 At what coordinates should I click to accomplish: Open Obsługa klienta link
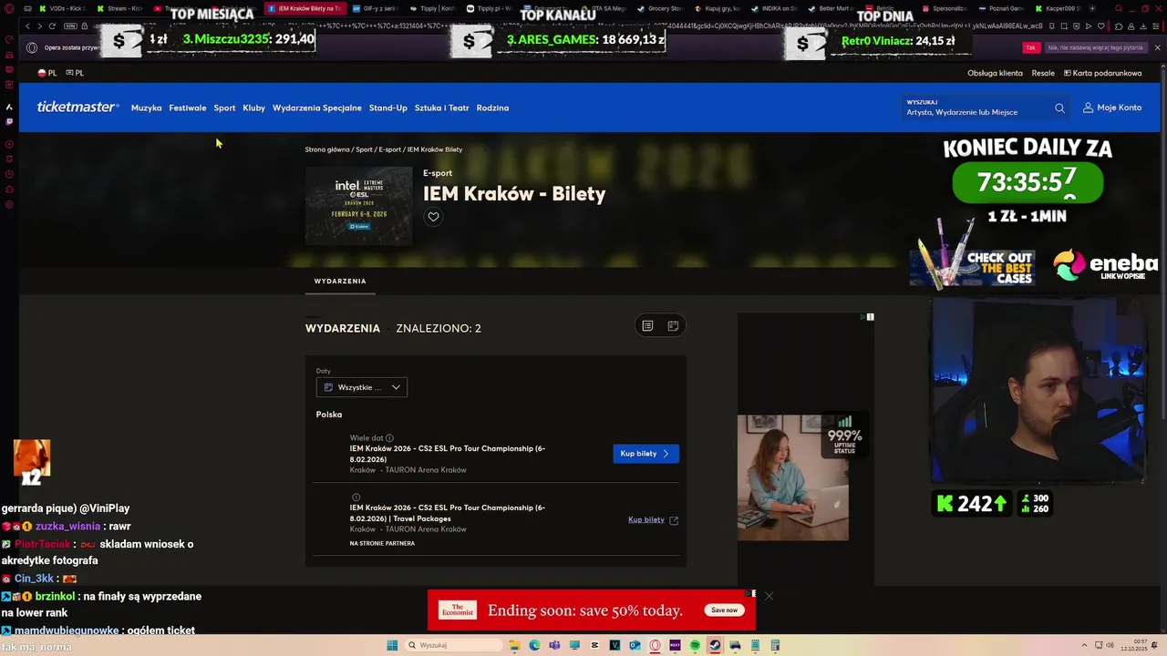(995, 73)
